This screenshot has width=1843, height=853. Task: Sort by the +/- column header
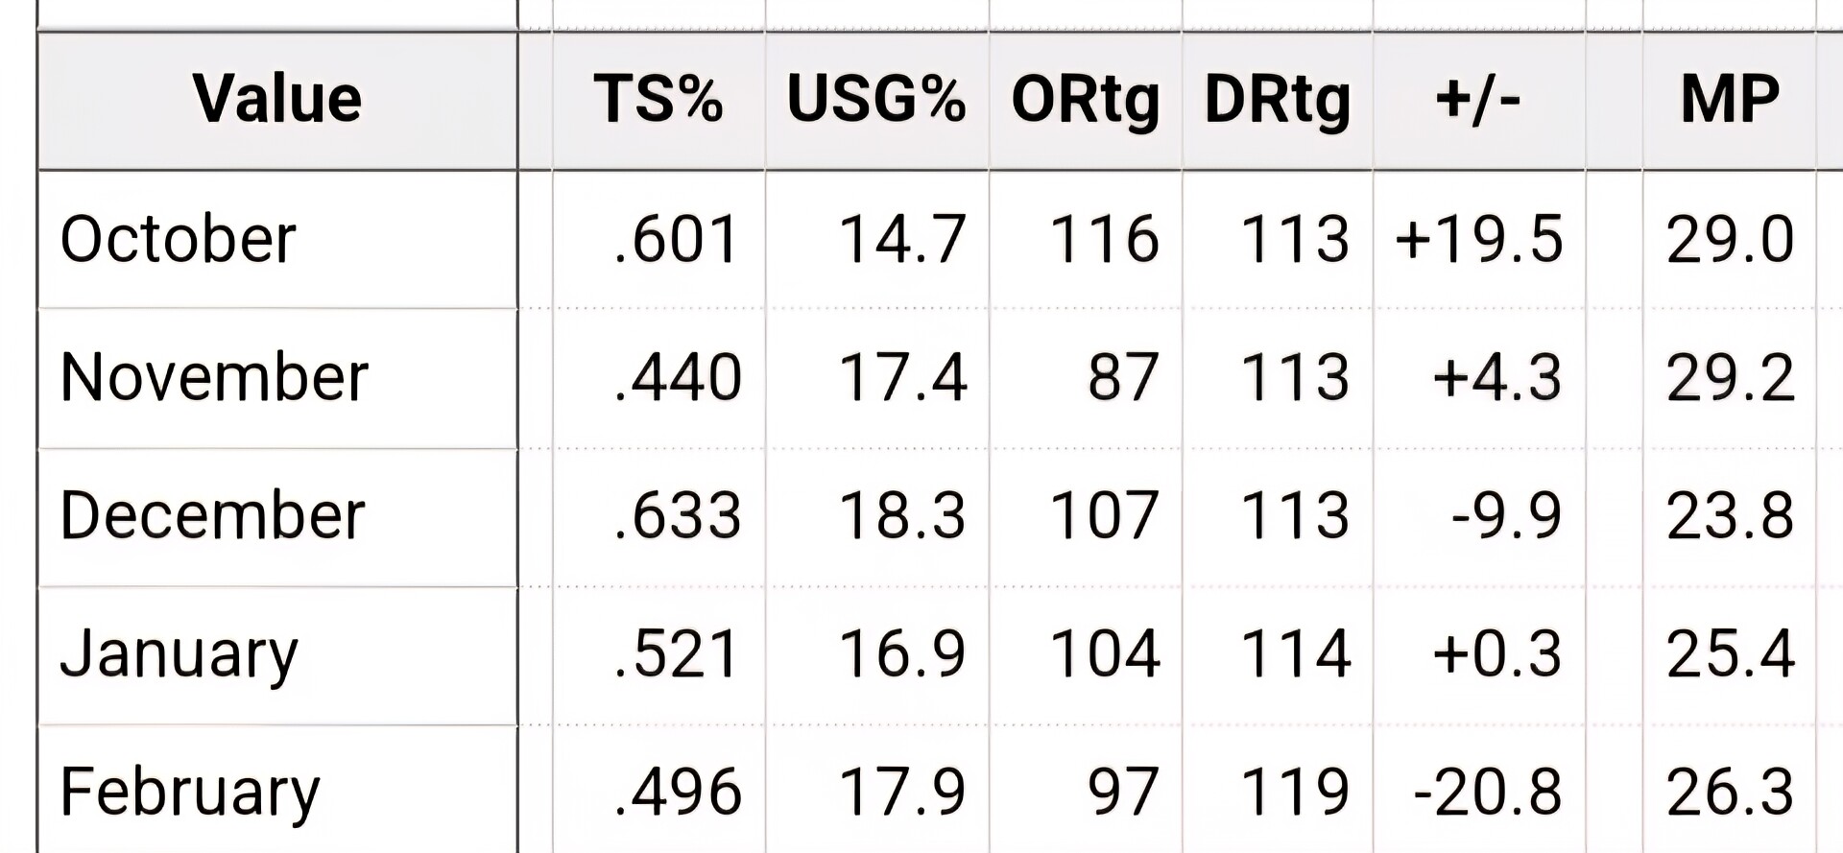1478,99
